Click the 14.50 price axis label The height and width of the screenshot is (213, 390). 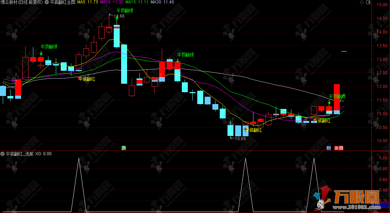pyautogui.click(x=382, y=18)
